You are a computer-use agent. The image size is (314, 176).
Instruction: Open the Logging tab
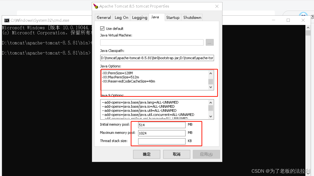(140, 17)
